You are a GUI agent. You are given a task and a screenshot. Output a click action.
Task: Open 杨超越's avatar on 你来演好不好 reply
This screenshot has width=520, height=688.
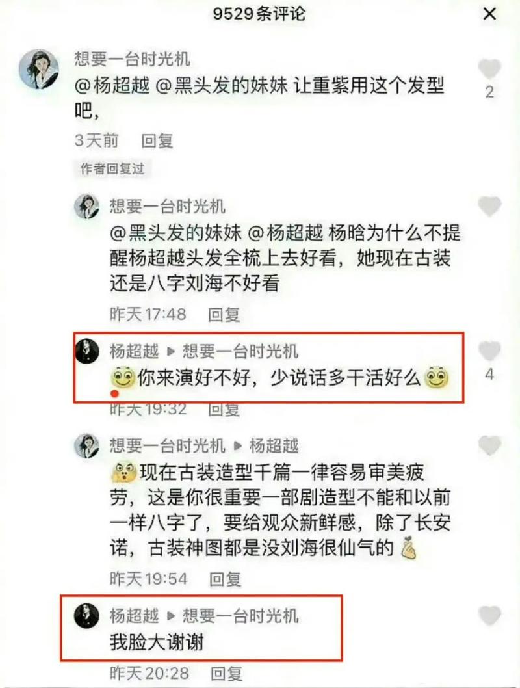[x=87, y=351]
